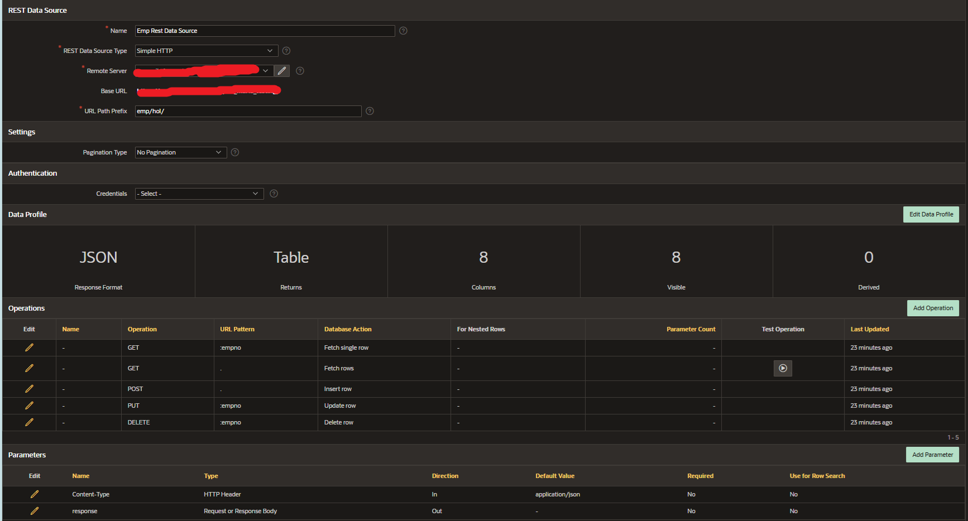
Task: Click the 'Insert row' database action cell
Action: [x=338, y=389]
